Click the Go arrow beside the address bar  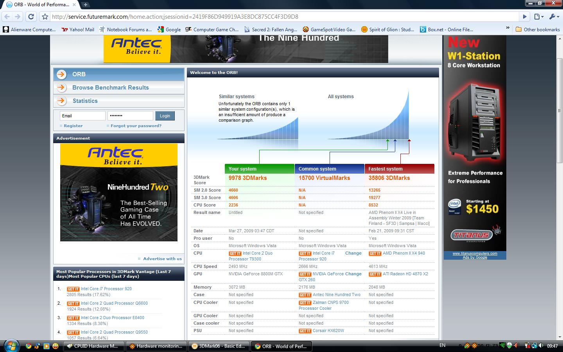coord(525,17)
